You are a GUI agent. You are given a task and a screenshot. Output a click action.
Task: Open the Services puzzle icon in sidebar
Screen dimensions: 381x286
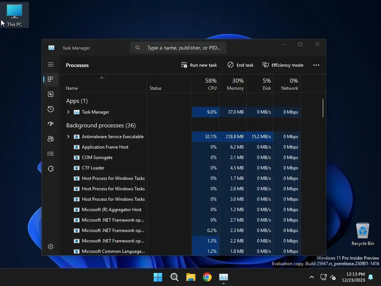pos(51,169)
